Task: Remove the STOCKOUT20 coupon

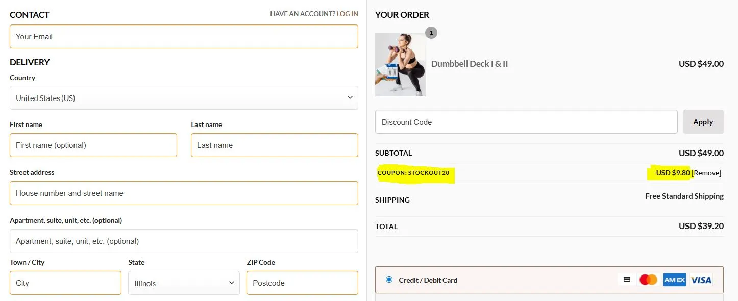Action: [x=707, y=173]
